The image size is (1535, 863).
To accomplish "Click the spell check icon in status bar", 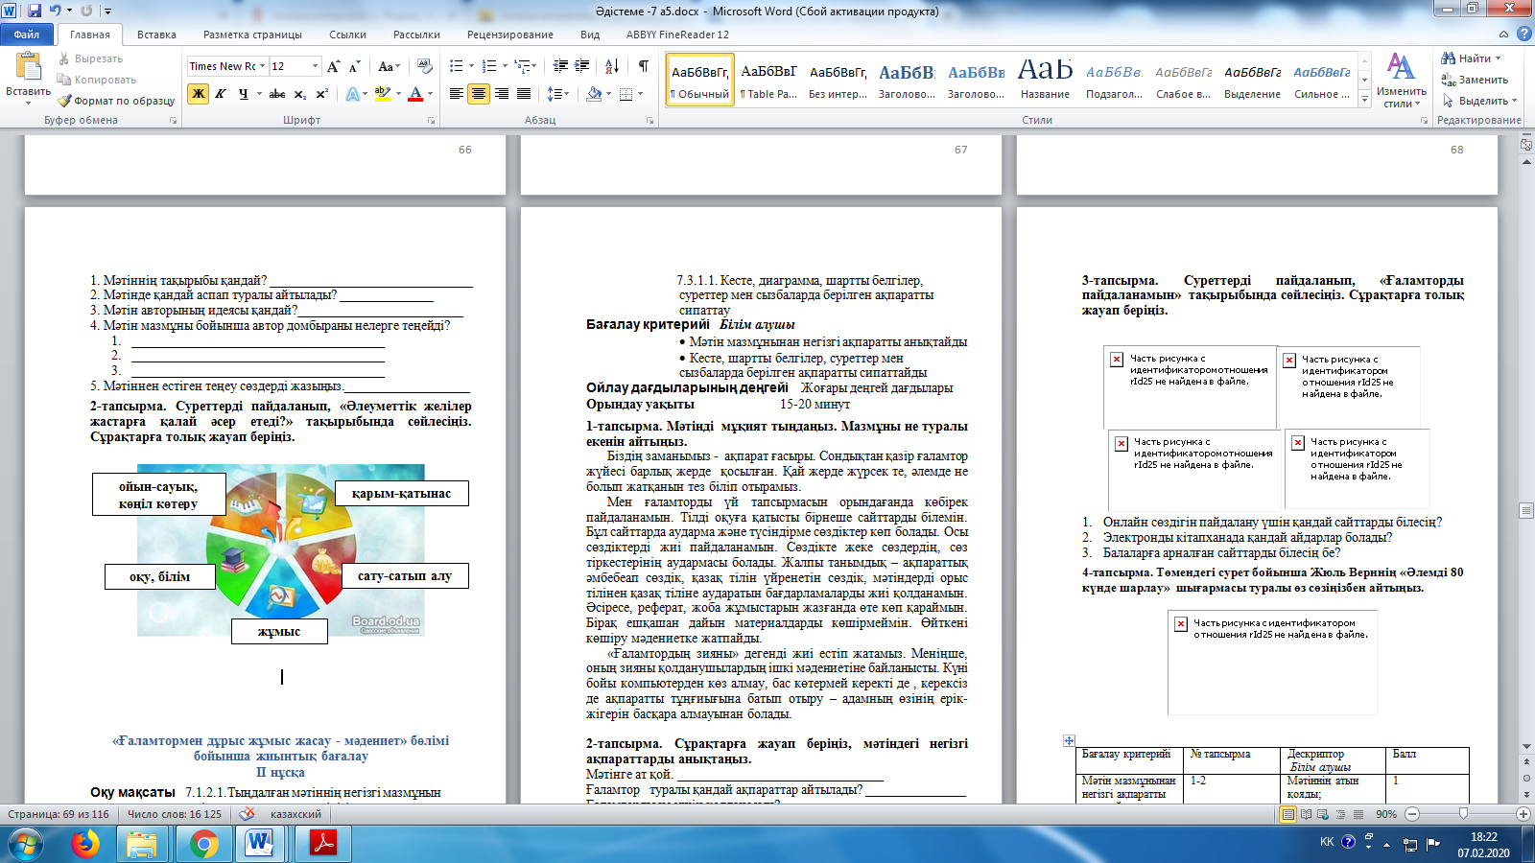I will pos(247,814).
